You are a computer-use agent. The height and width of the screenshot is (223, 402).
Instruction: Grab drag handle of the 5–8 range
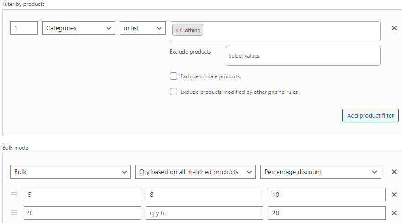click(x=14, y=194)
